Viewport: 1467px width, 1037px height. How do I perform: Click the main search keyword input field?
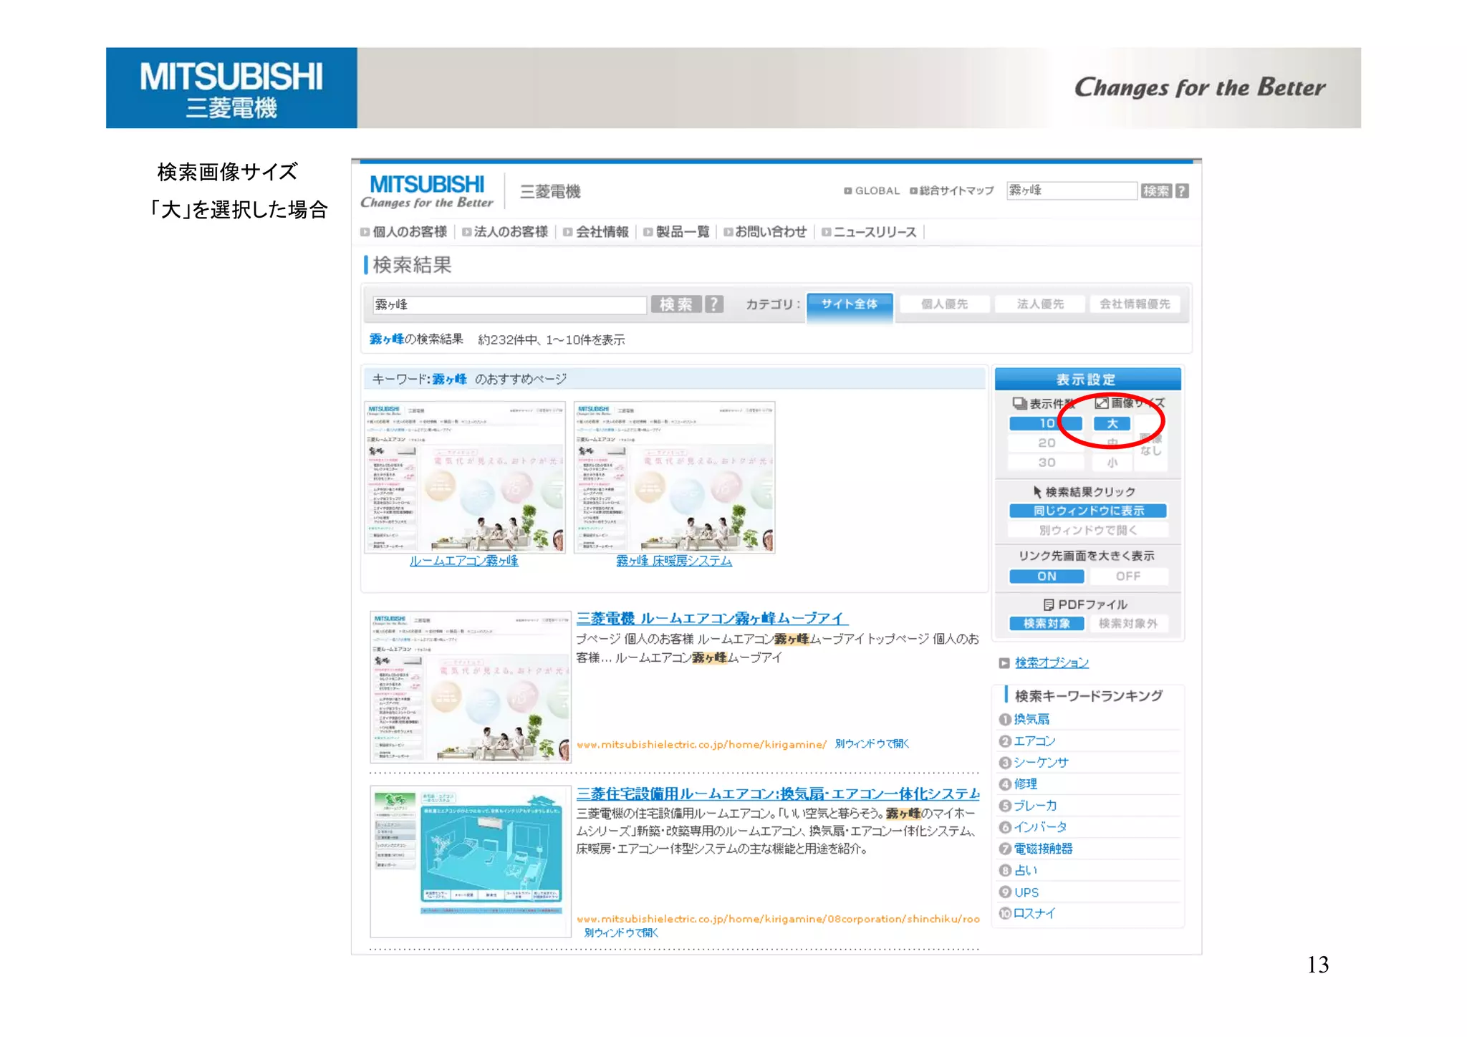(509, 305)
